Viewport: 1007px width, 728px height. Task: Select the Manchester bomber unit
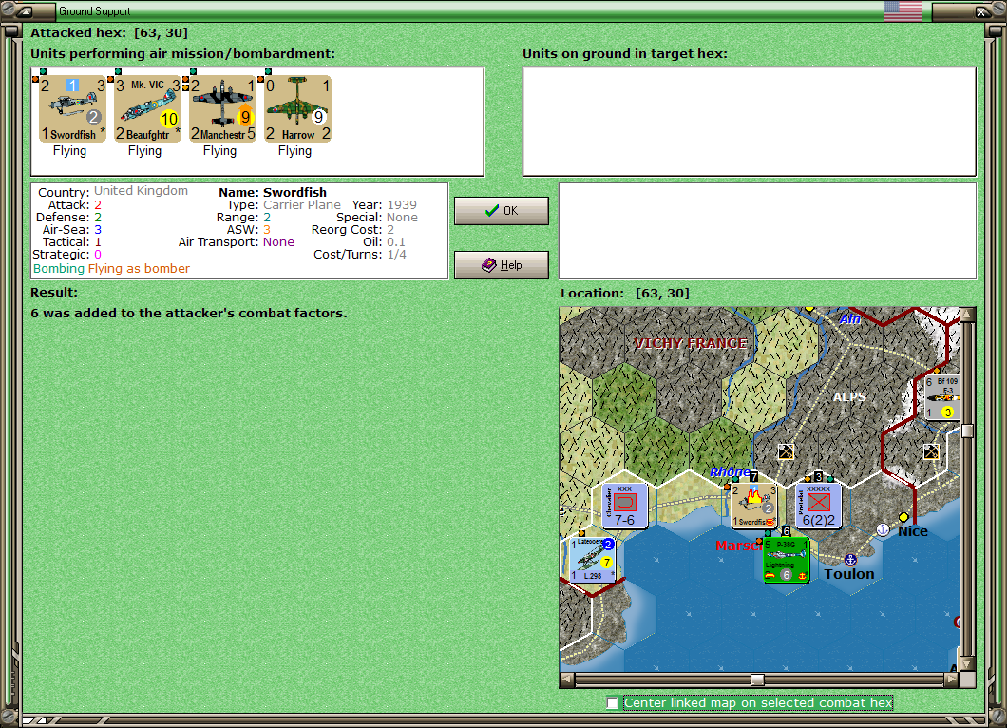pyautogui.click(x=223, y=108)
